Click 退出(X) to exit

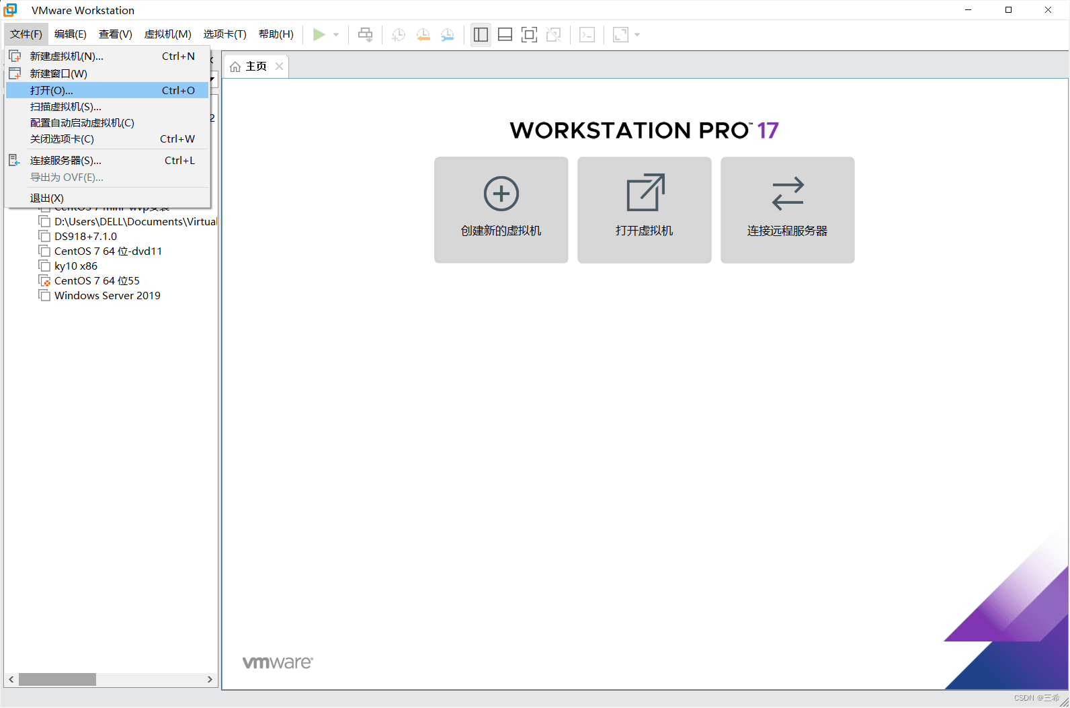(108, 198)
